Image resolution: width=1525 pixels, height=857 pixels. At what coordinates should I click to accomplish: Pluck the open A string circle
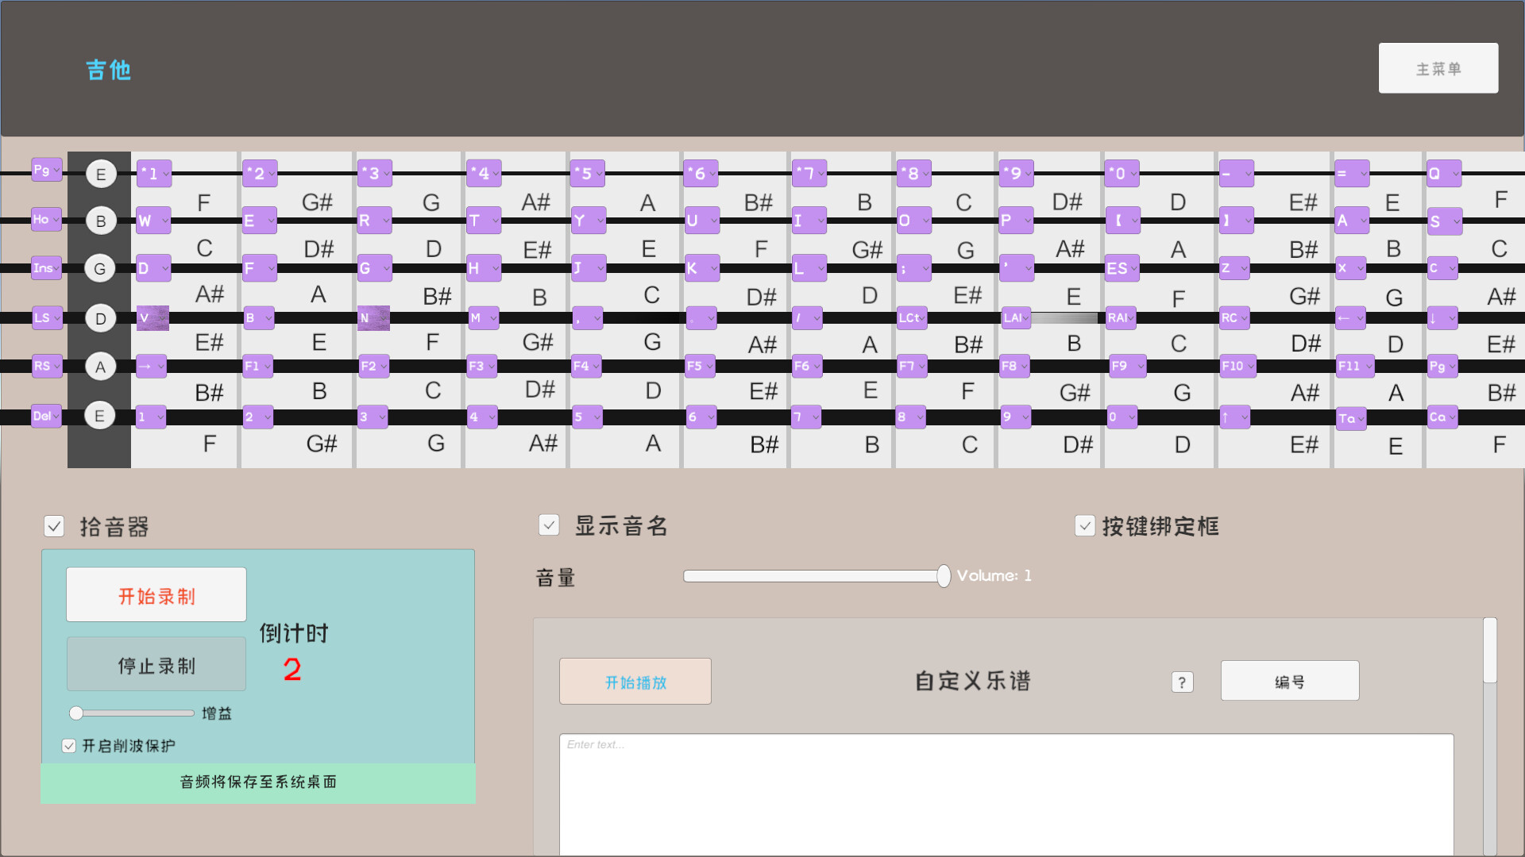click(x=100, y=367)
